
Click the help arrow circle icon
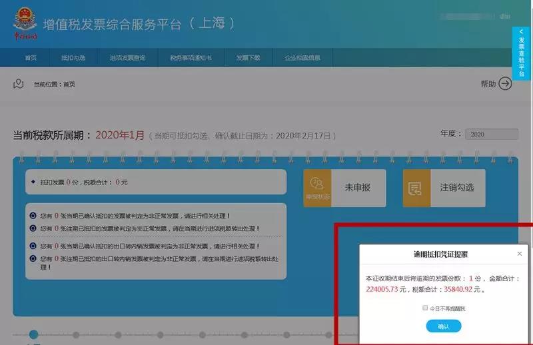pos(505,84)
